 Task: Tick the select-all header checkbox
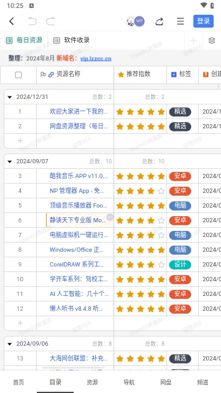(18, 75)
